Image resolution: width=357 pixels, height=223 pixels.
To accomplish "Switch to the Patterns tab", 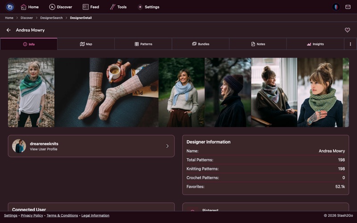I will point(143,44).
